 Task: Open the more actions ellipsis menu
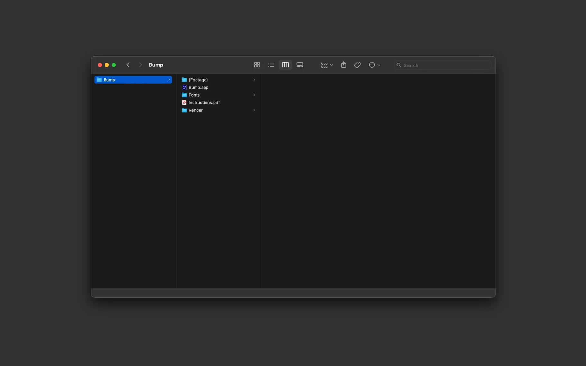coord(374,65)
